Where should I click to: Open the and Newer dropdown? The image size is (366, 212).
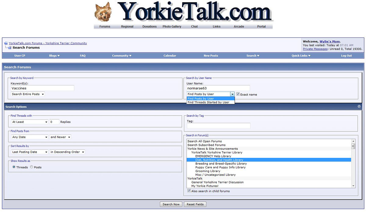60,137
